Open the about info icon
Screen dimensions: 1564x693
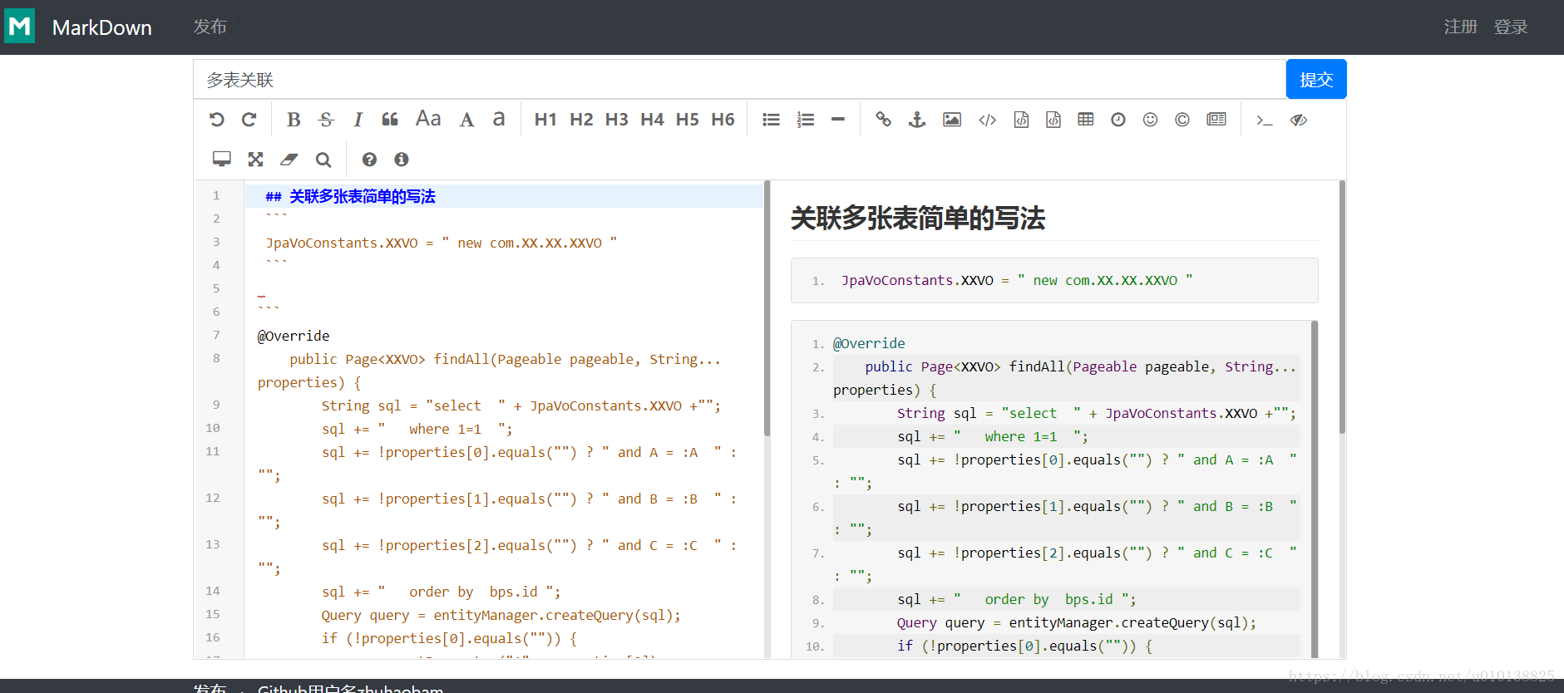point(402,159)
